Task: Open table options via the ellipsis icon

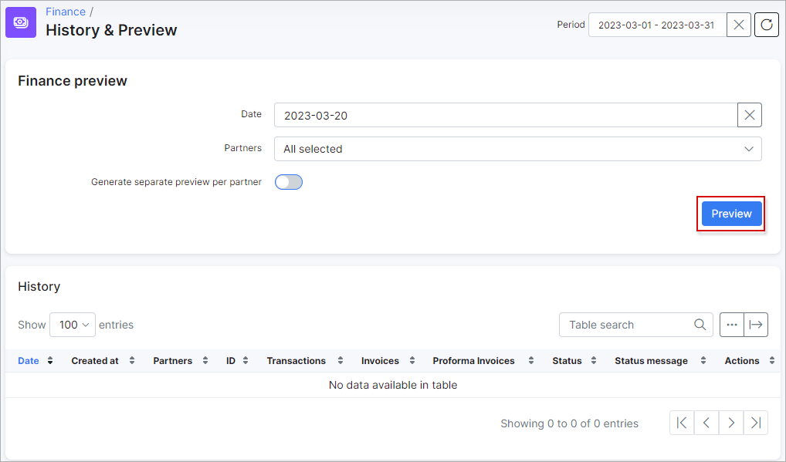Action: [x=732, y=325]
